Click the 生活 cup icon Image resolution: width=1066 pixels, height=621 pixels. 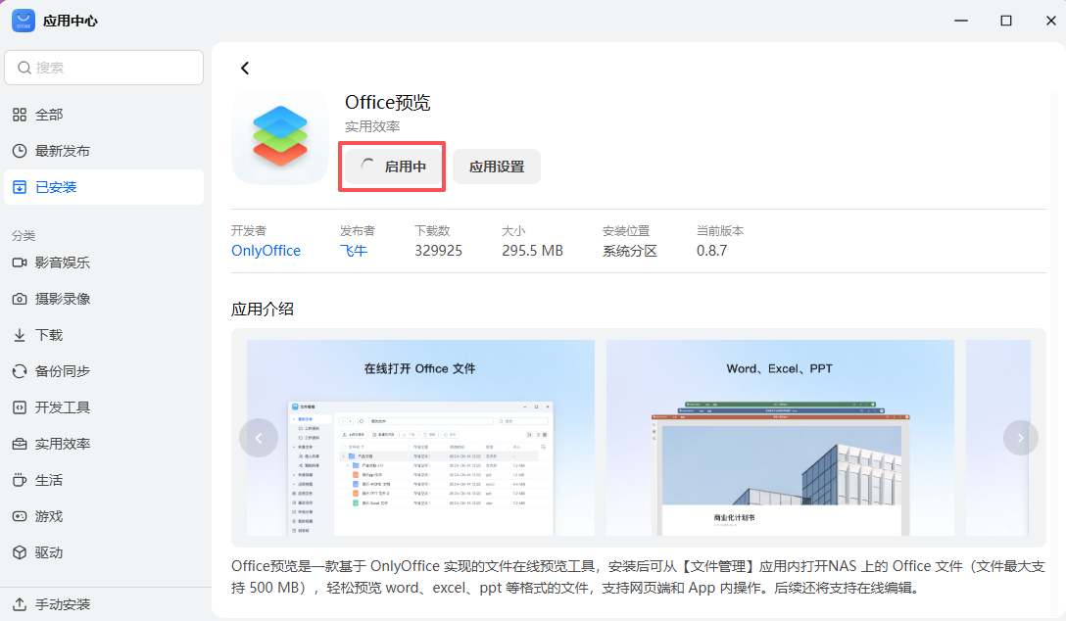(x=20, y=480)
